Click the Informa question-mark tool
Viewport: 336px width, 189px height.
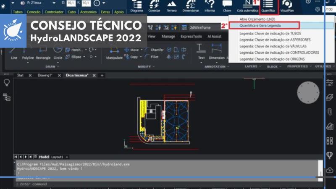pos(210,6)
